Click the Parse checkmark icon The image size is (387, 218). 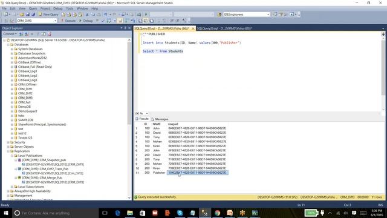(103, 21)
